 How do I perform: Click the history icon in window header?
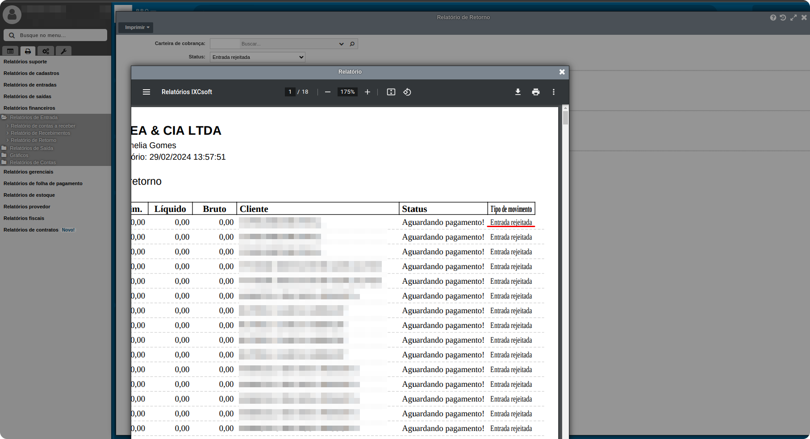783,17
